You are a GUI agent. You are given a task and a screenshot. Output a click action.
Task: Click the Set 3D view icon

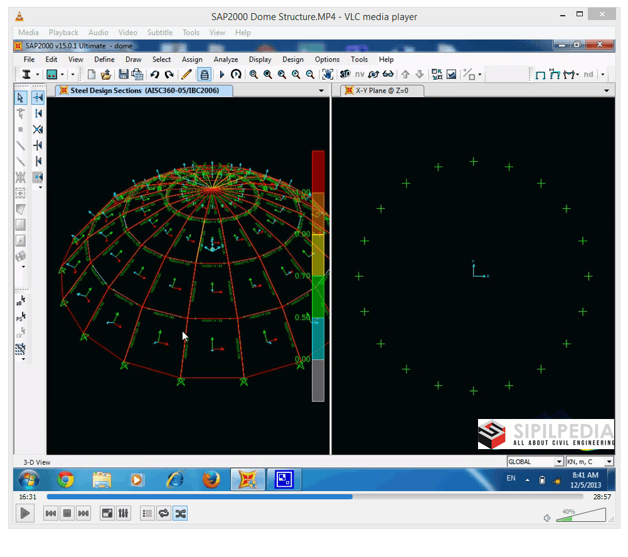(345, 75)
